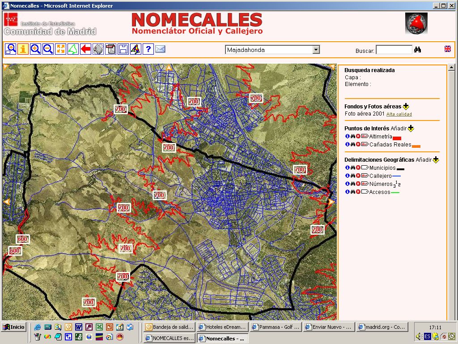Viewport: 458px width, 344px height.
Task: Click the orange full-extent arrows icon
Action: 61,49
